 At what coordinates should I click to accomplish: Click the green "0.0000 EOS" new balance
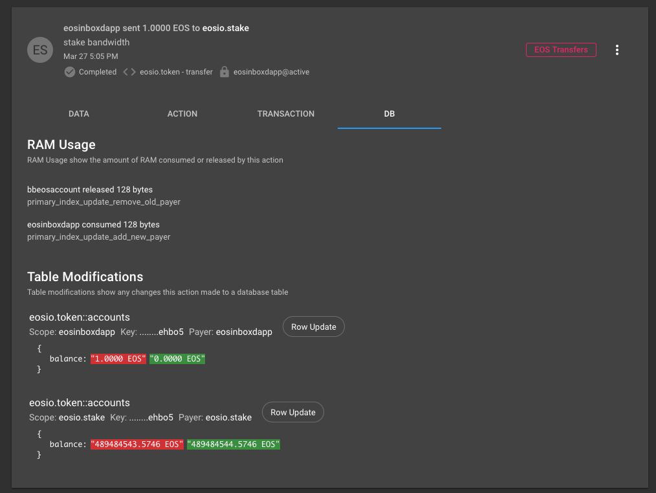pyautogui.click(x=177, y=359)
